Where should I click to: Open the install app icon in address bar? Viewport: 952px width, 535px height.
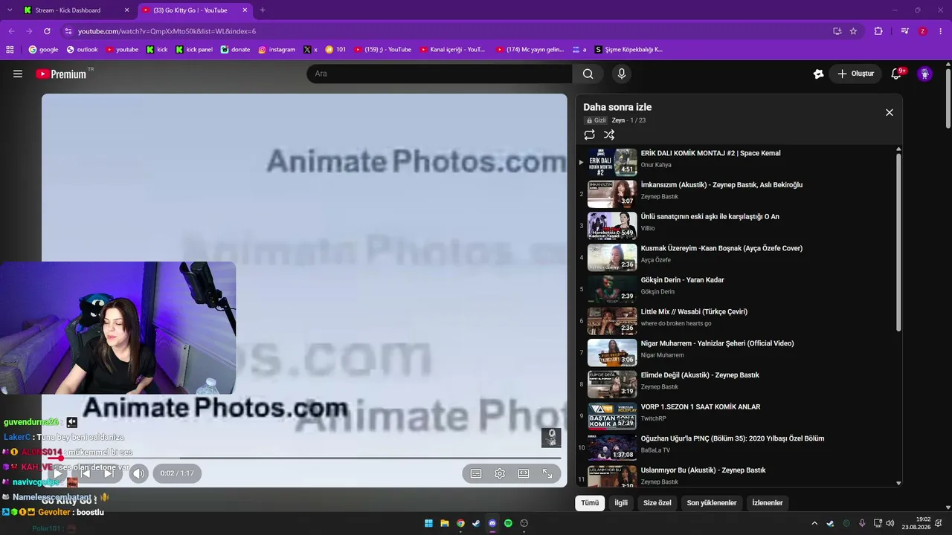pyautogui.click(x=837, y=31)
